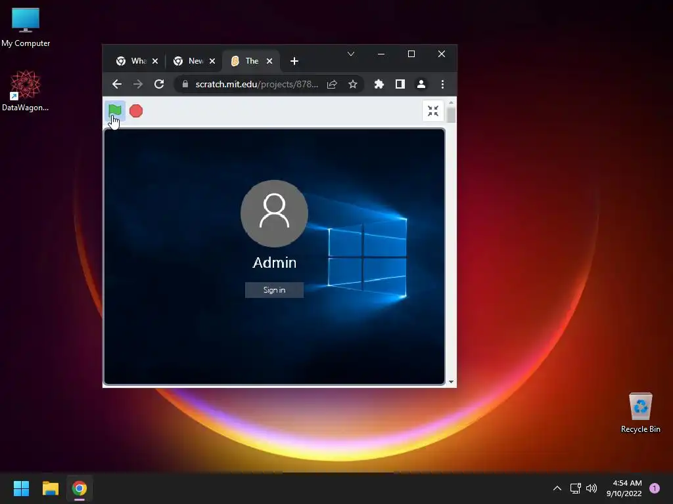673x504 pixels.
Task: Open the clock showing 4:54 AM
Action: [x=624, y=488]
